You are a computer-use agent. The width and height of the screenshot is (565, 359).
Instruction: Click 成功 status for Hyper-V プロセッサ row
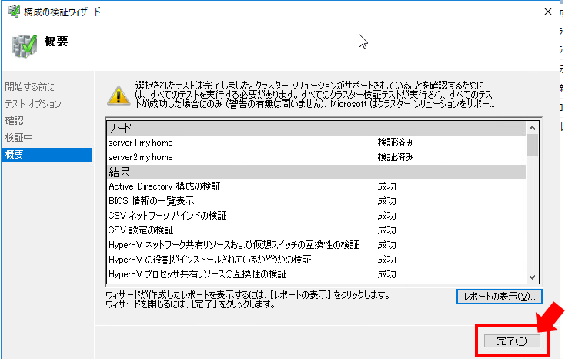[386, 274]
